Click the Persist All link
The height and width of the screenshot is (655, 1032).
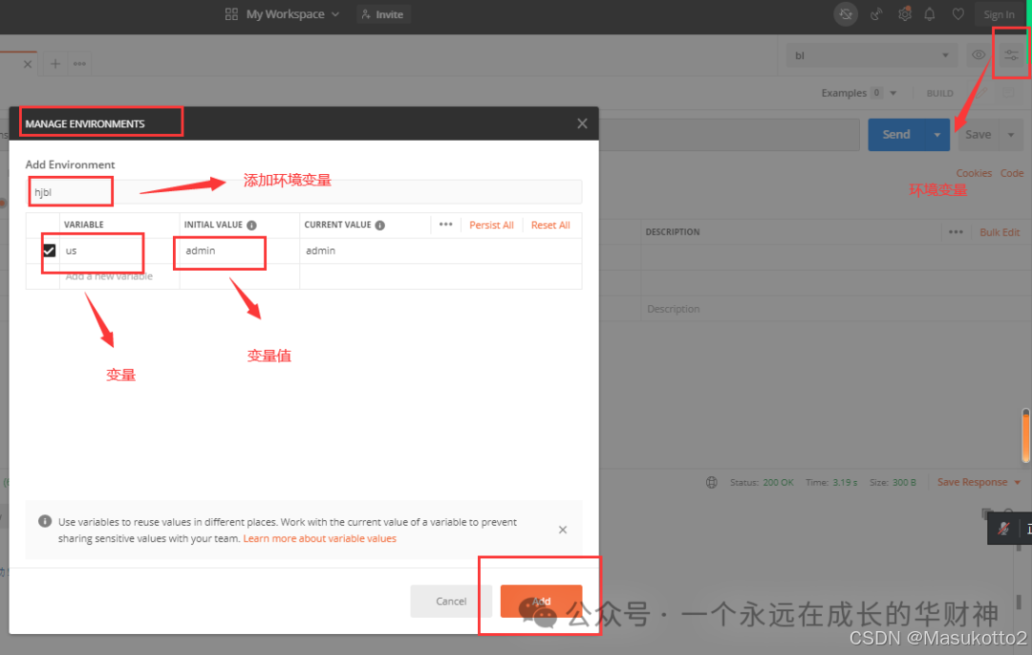(491, 225)
